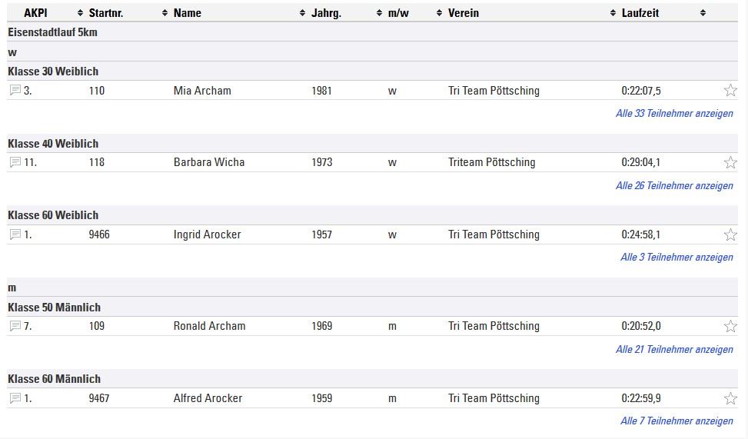Toggle favorite star for Barbara Wicha
748x439 pixels.
click(x=730, y=162)
